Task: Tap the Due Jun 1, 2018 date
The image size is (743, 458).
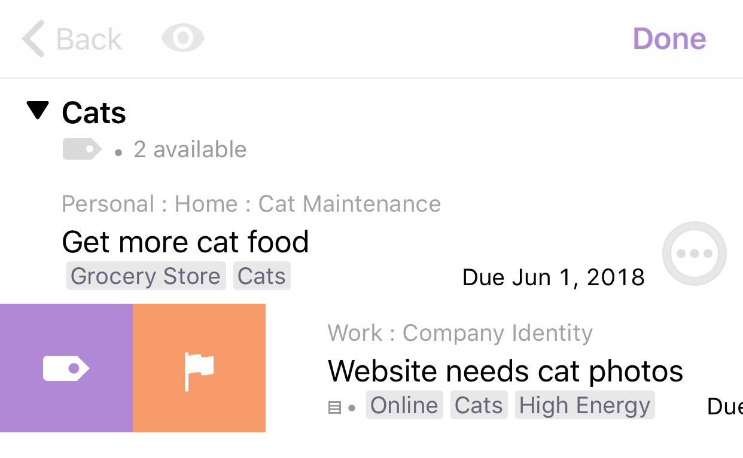Action: pyautogui.click(x=554, y=277)
